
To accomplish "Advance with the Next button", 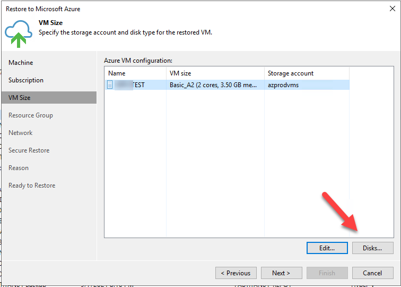I will click(281, 273).
